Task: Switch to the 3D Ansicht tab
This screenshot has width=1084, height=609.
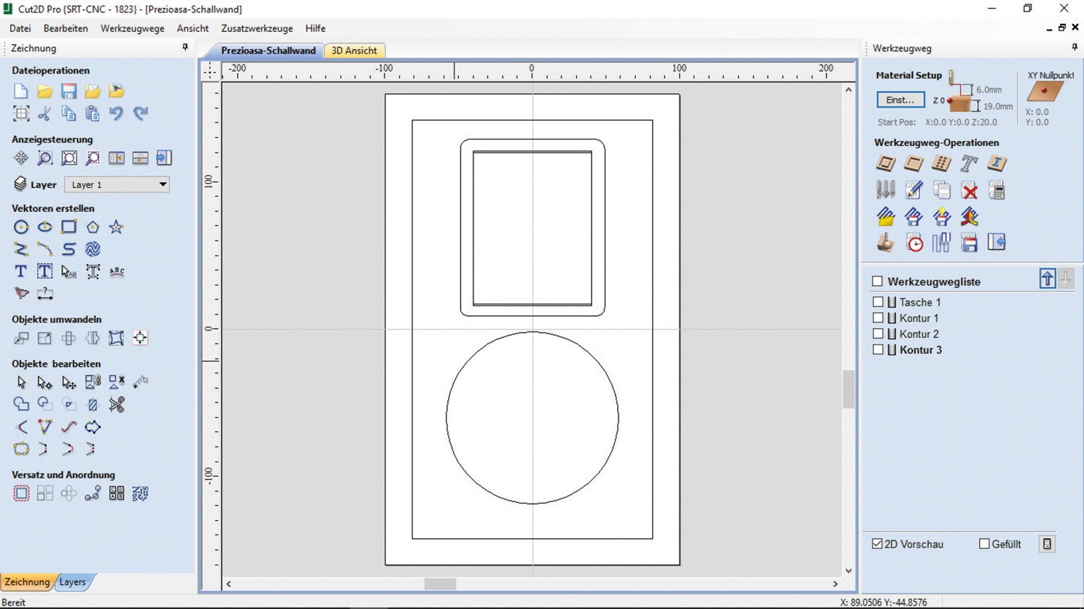Action: point(354,51)
